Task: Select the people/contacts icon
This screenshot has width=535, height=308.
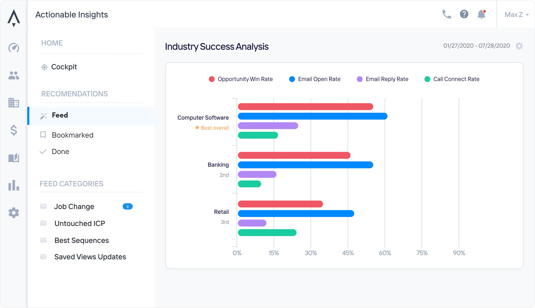Action: click(x=13, y=76)
